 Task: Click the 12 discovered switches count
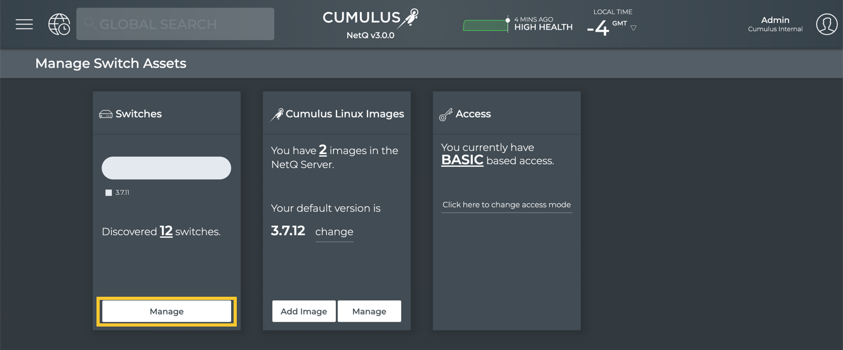[x=166, y=231]
